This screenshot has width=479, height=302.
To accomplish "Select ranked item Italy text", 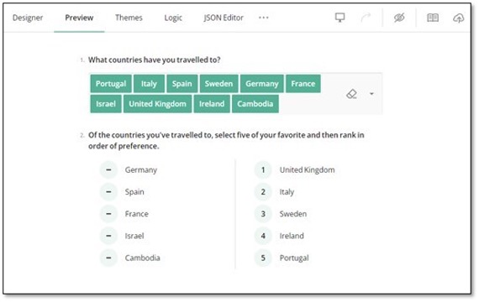I will click(x=287, y=192).
